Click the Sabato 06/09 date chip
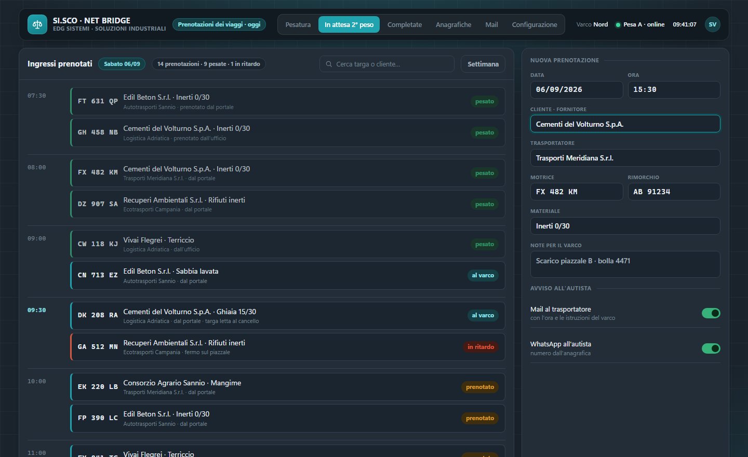This screenshot has width=748, height=457. 122,64
